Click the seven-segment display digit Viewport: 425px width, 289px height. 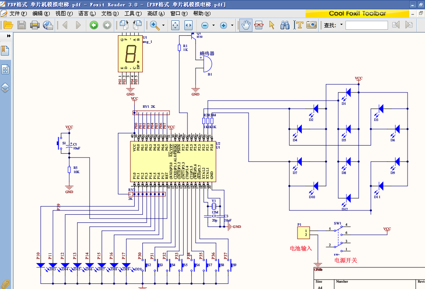[130, 53]
